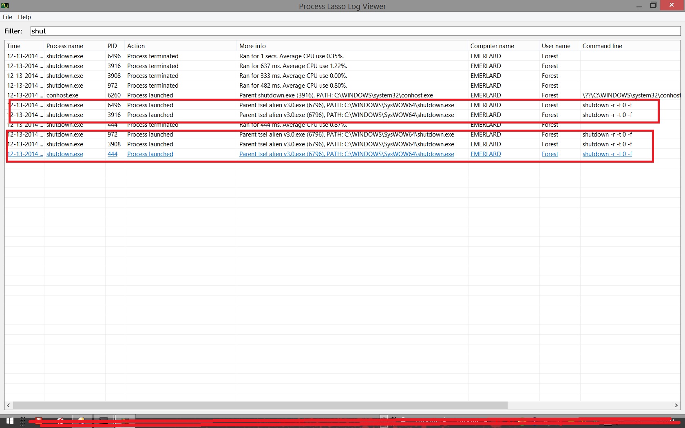
Task: Select 'Ran for 637 ms. Average CPU use 1.22%.' cell
Action: 293,66
